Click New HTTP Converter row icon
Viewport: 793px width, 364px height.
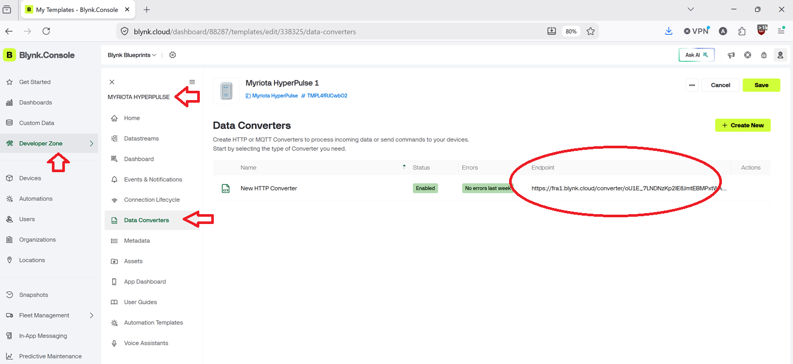click(x=226, y=189)
